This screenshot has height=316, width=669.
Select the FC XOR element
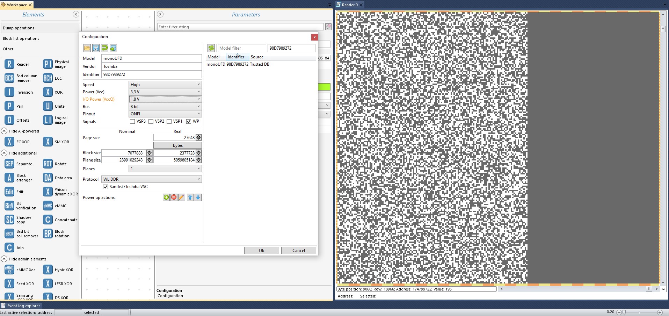[17, 142]
